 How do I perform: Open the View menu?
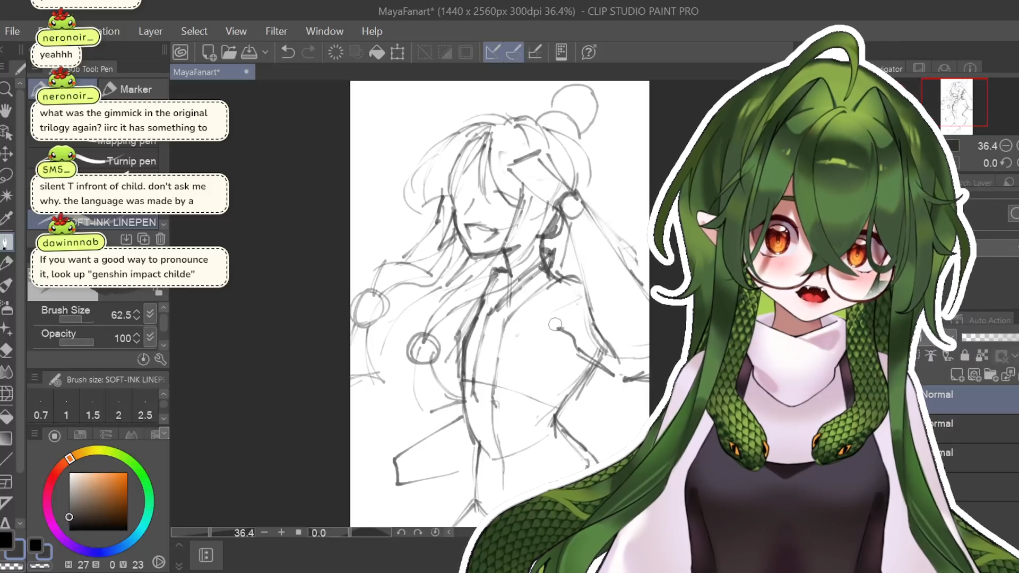(236, 31)
